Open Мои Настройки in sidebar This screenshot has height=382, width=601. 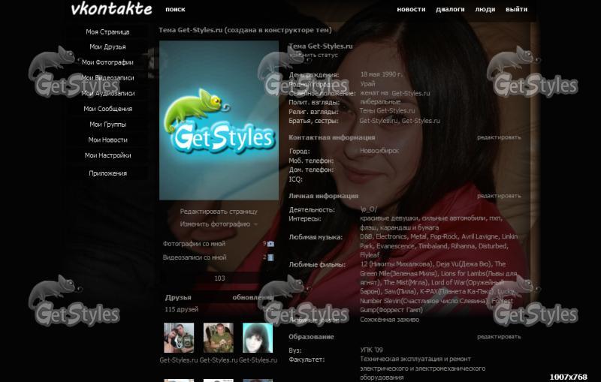click(107, 155)
